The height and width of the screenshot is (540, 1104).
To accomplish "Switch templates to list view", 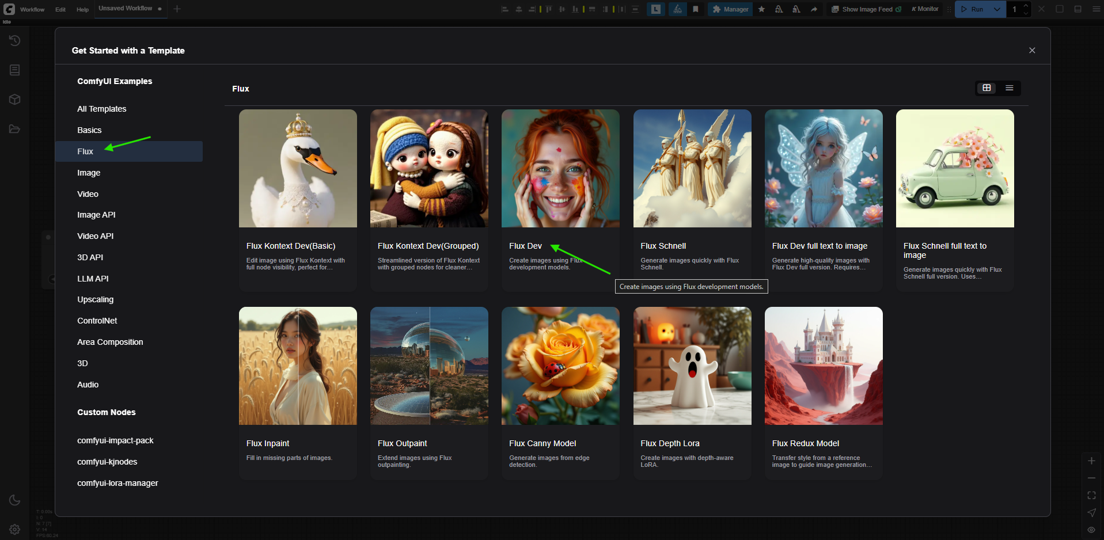I will (1010, 88).
